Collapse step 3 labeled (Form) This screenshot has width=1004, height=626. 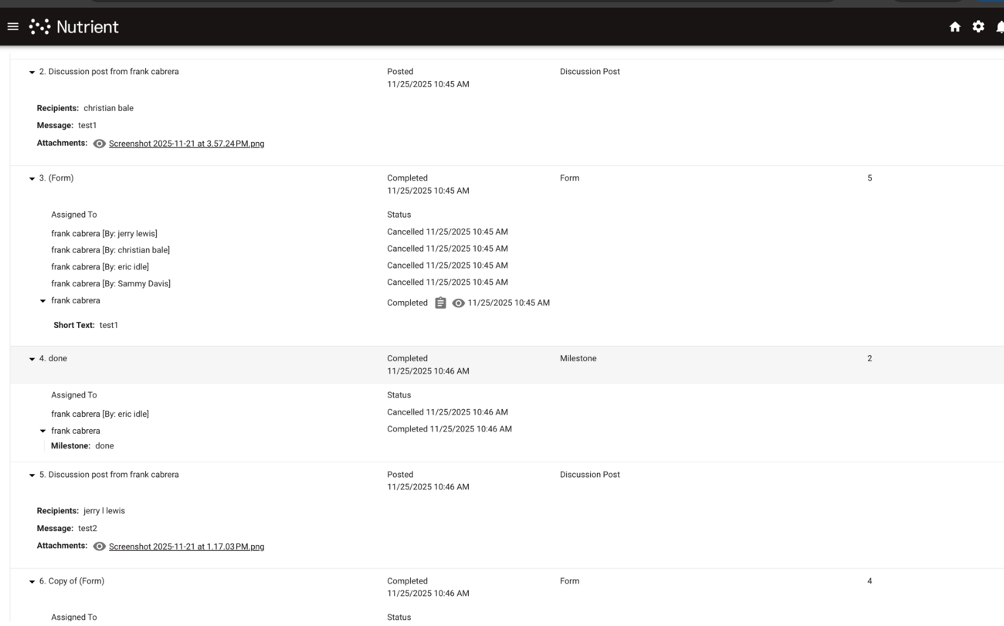[x=31, y=178]
